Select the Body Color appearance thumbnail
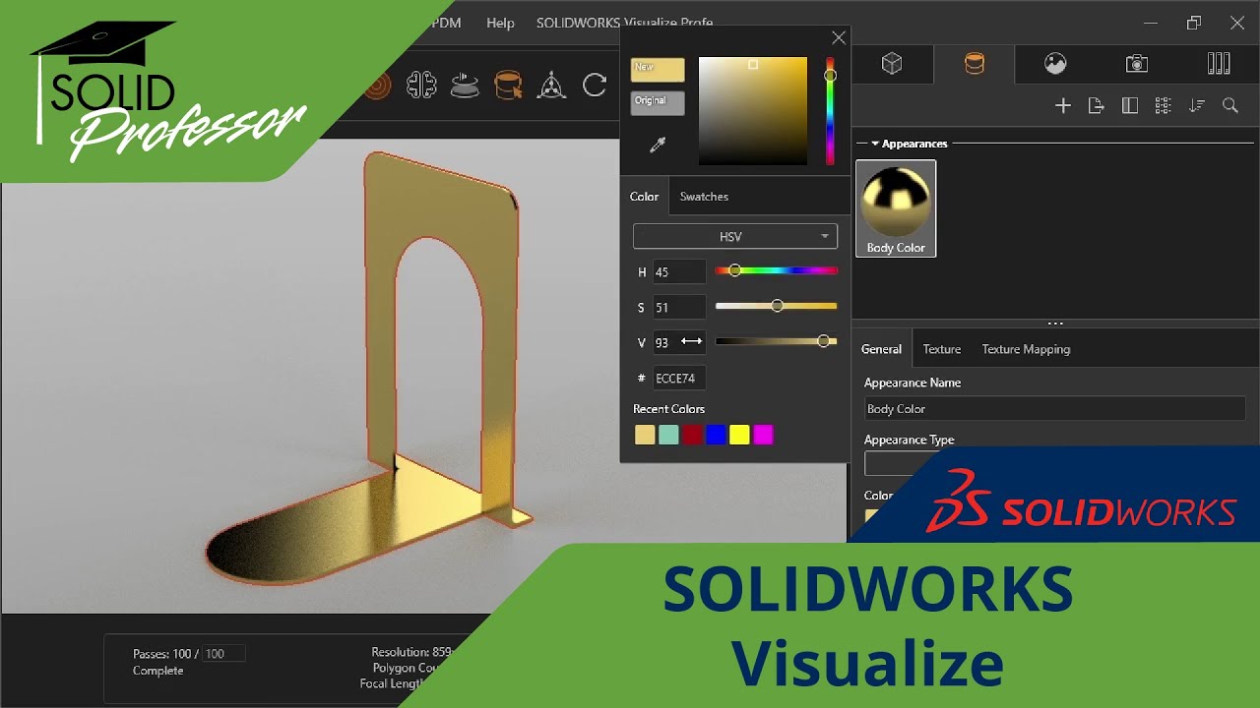 click(x=896, y=208)
